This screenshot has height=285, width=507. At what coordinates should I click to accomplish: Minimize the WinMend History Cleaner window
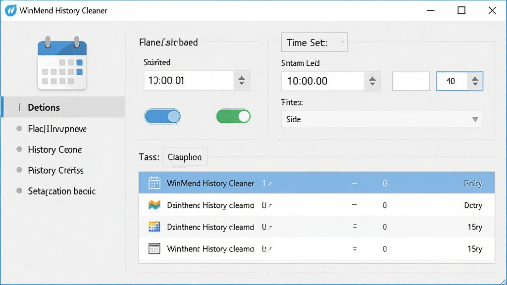click(431, 10)
